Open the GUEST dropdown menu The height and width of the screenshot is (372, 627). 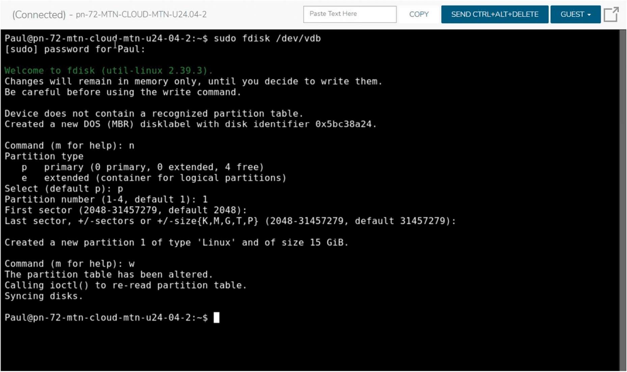(575, 15)
